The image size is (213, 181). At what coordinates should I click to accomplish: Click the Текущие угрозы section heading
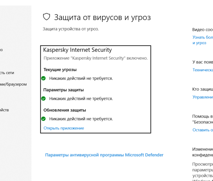pos(60,70)
